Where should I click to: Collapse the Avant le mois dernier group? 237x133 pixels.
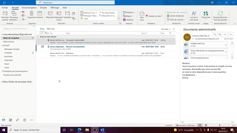[38, 37]
